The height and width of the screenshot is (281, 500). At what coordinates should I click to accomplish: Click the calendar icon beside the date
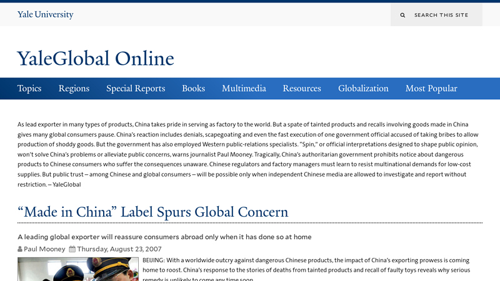[x=72, y=249]
